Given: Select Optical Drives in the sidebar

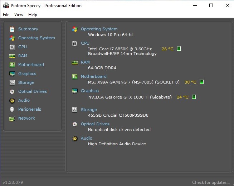Looking at the screenshot, I should tap(33, 91).
